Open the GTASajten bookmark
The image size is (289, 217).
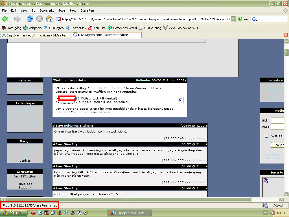click(54, 28)
